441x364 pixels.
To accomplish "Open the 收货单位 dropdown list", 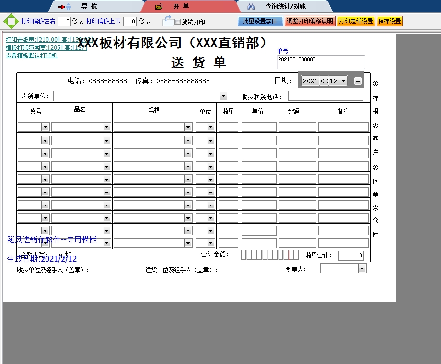I will click(x=223, y=96).
